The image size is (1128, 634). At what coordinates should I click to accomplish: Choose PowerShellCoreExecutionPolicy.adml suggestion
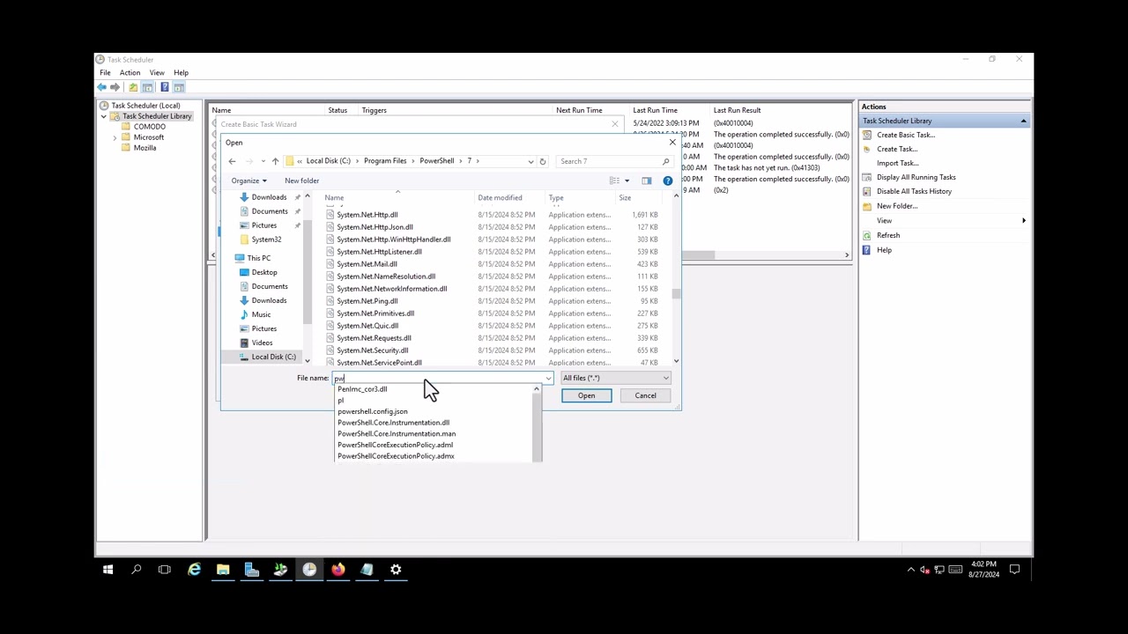pyautogui.click(x=395, y=445)
